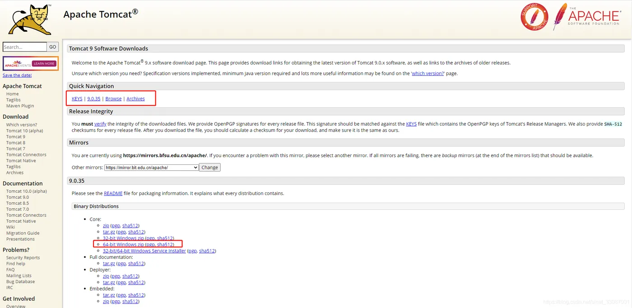Open sidebar 'Which version?' under Download
This screenshot has width=632, height=308.
tap(22, 125)
